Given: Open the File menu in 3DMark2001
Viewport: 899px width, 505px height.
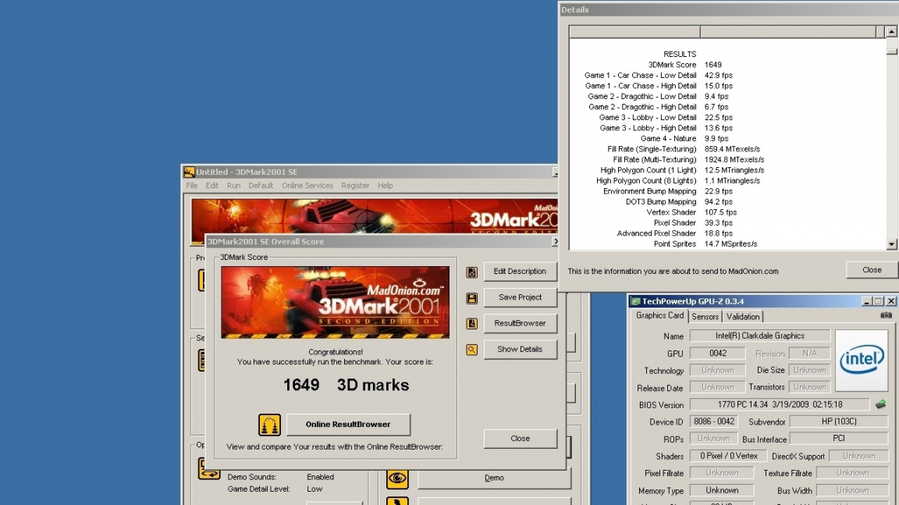Looking at the screenshot, I should 191,186.
